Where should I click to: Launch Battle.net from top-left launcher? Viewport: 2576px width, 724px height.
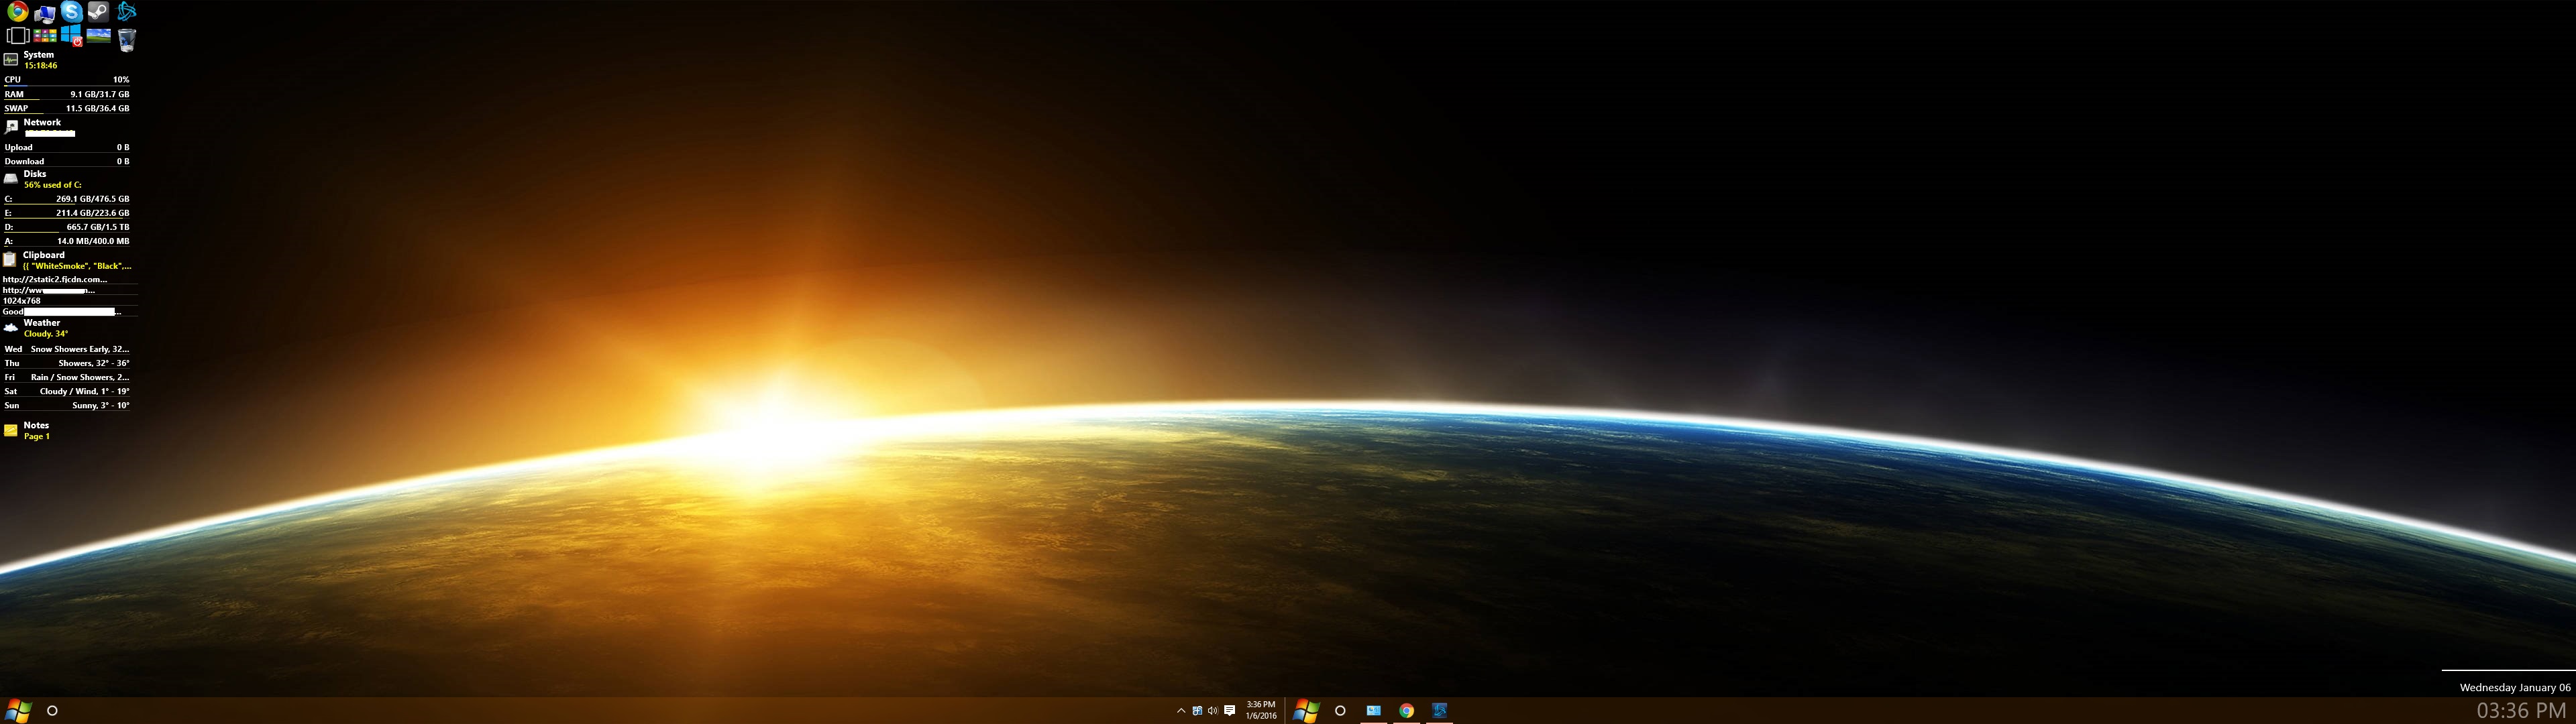126,12
